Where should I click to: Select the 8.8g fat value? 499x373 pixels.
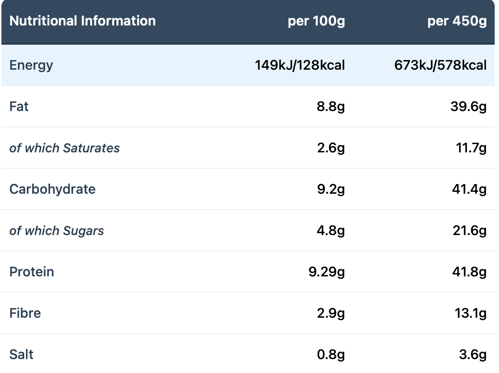coord(331,107)
